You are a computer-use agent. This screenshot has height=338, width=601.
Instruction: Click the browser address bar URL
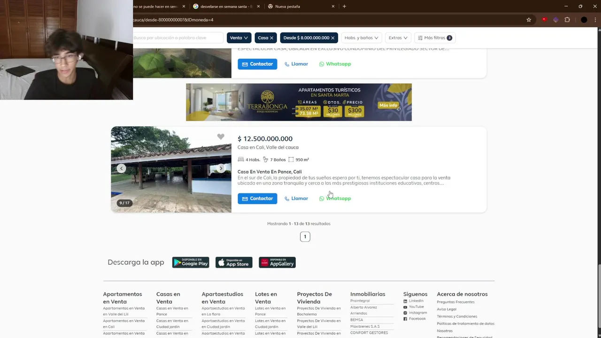pyautogui.click(x=173, y=20)
